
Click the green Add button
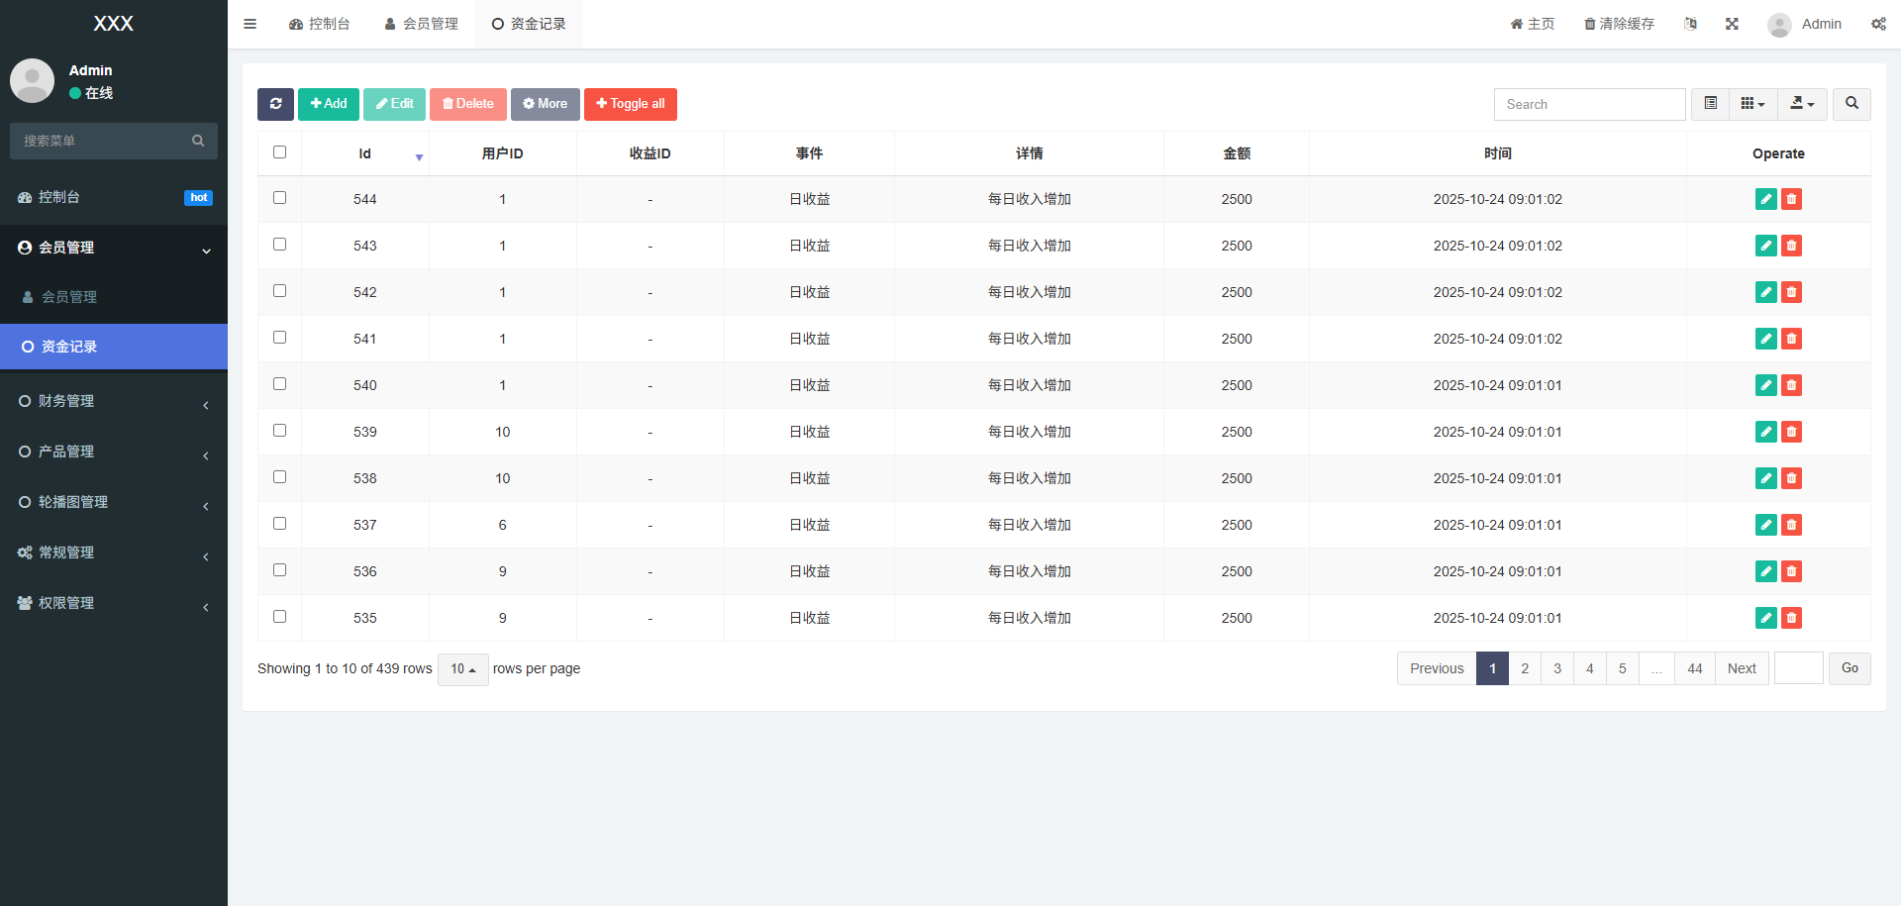329,104
